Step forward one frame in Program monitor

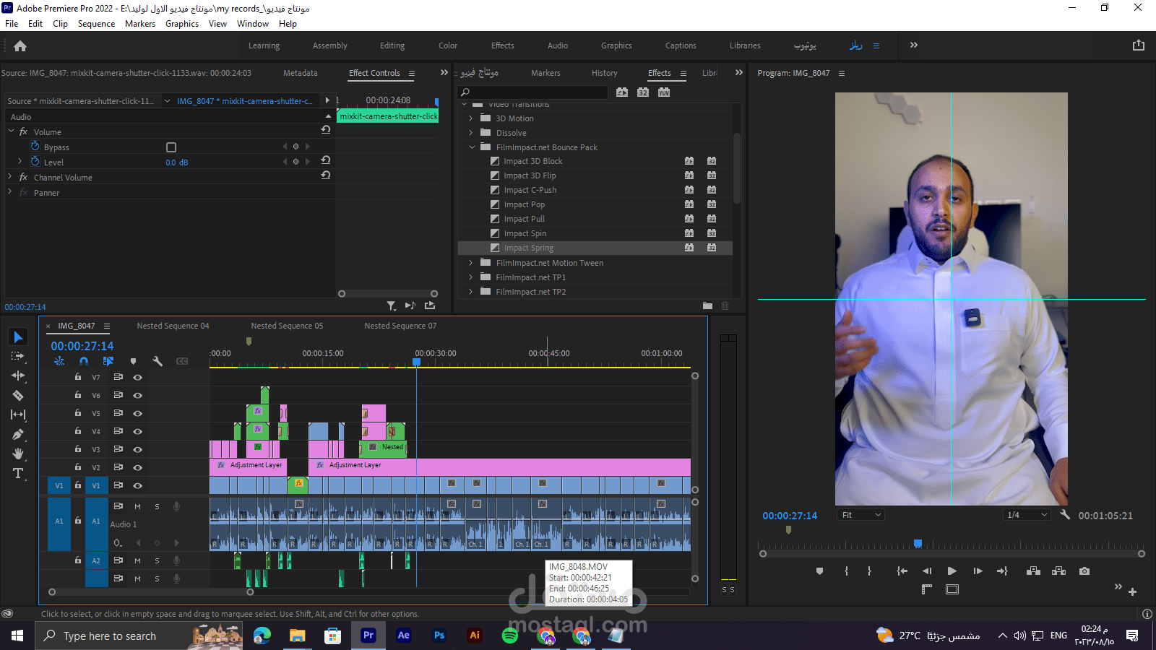978,571
